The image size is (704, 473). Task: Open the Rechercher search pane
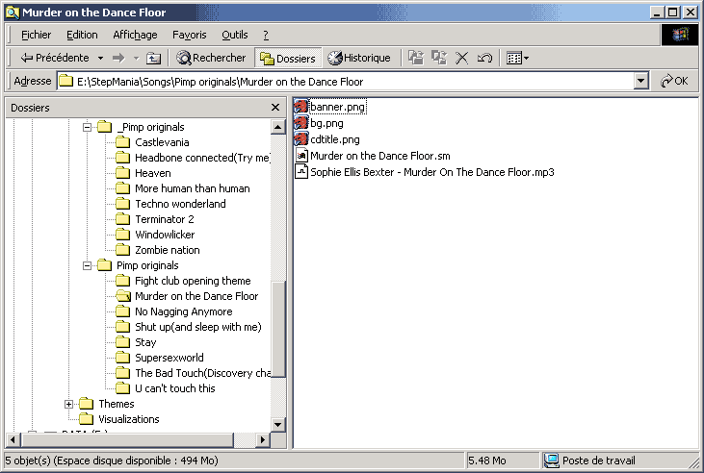211,58
